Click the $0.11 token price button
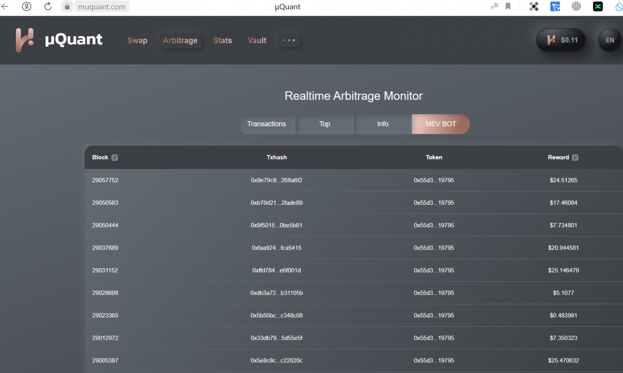This screenshot has width=623, height=373. [561, 40]
